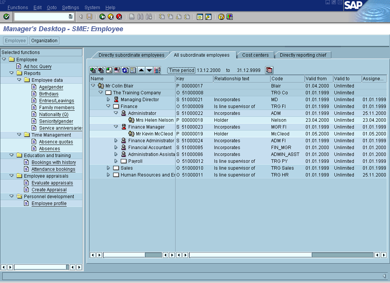Click the Previous Page icon

point(170,17)
